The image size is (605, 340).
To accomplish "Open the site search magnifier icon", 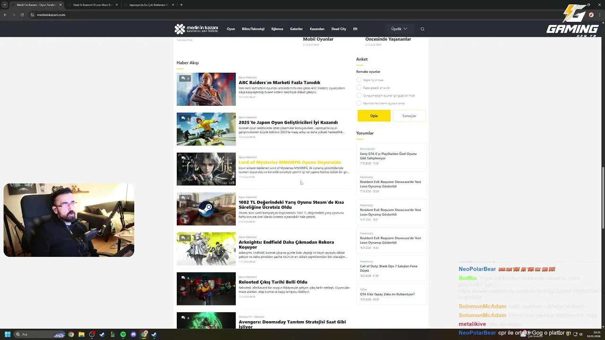I will [423, 29].
